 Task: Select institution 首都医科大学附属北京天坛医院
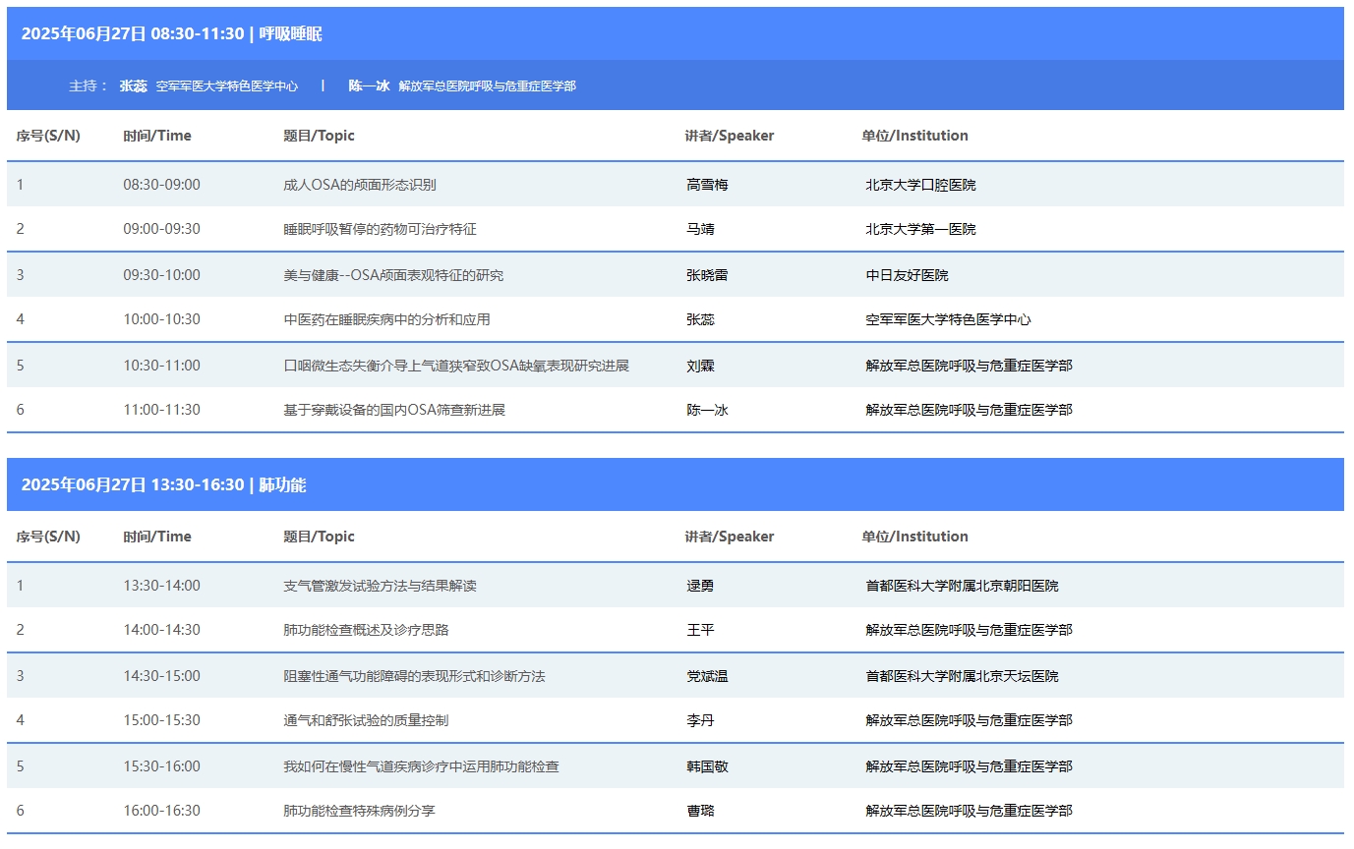[962, 676]
